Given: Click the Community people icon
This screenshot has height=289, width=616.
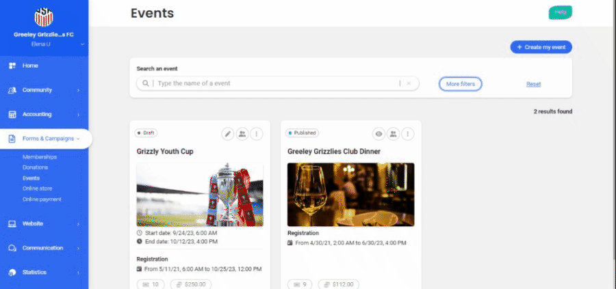Looking at the screenshot, I should click(12, 90).
